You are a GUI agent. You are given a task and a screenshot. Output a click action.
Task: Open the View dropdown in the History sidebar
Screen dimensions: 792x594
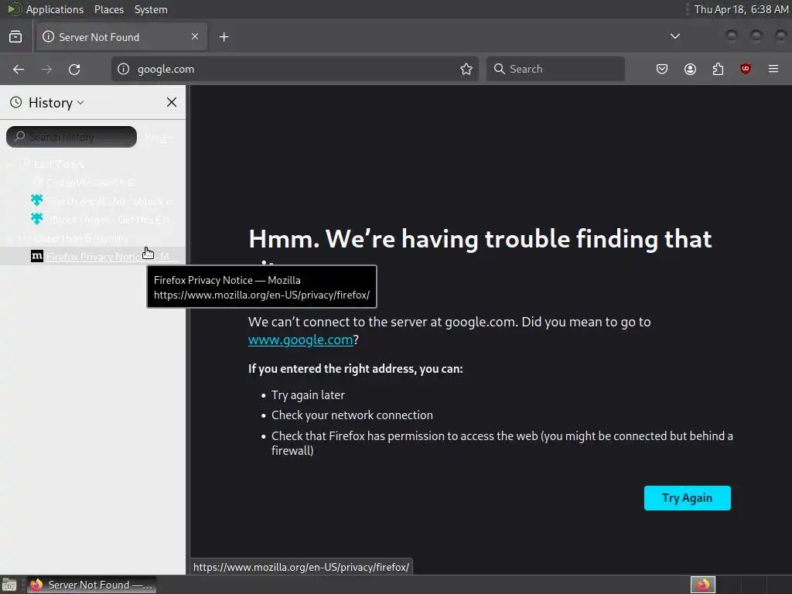click(x=159, y=137)
